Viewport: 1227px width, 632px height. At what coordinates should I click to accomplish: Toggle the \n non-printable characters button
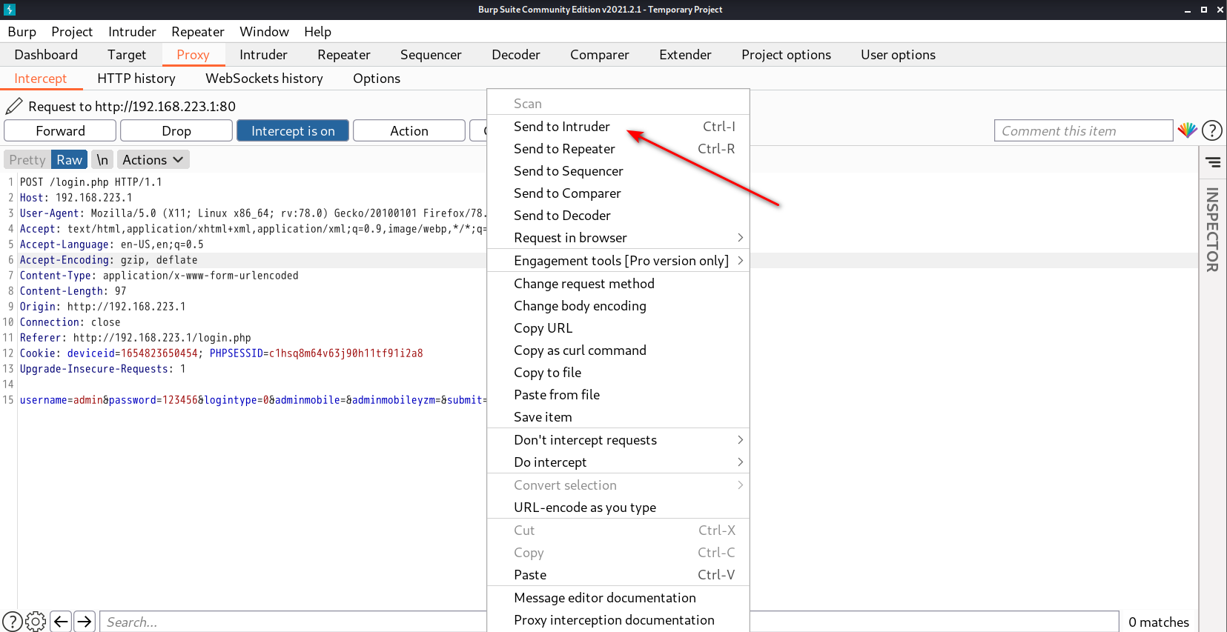tap(102, 160)
